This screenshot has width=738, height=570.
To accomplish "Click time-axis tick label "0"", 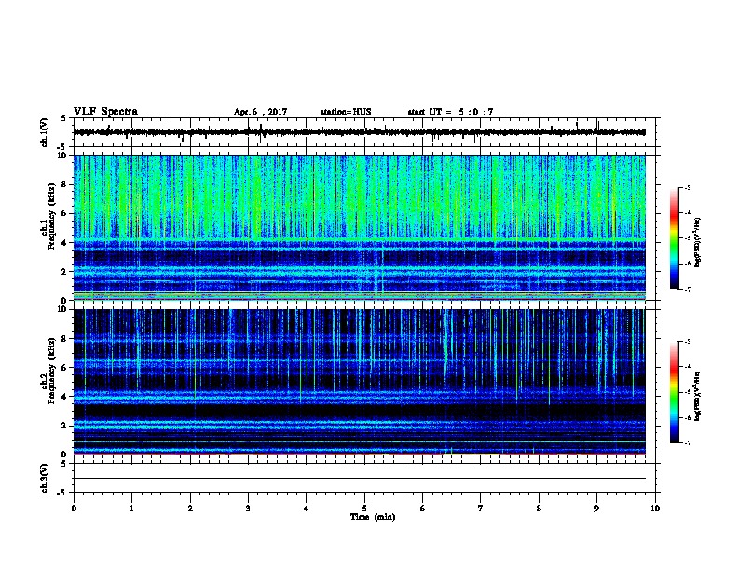I will (74, 509).
